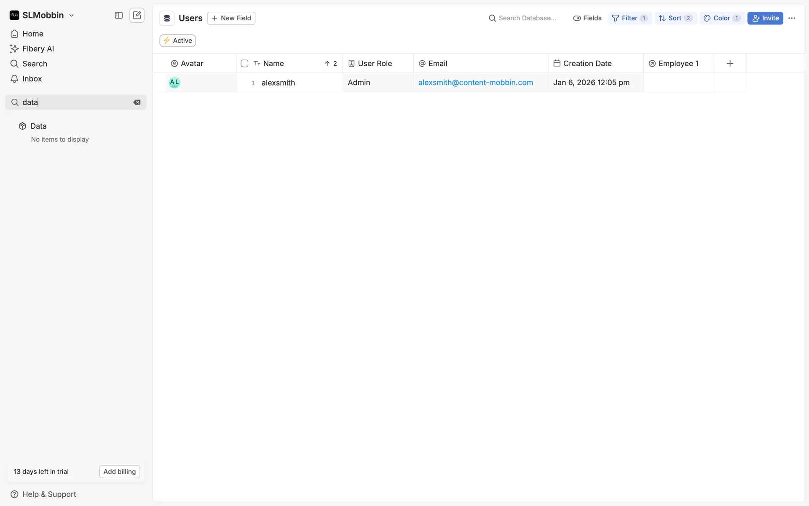Clear the sidebar search text icon

click(137, 102)
